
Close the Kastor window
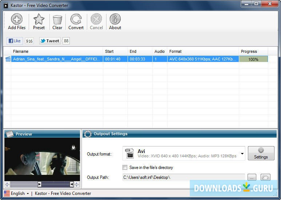tap(269, 4)
